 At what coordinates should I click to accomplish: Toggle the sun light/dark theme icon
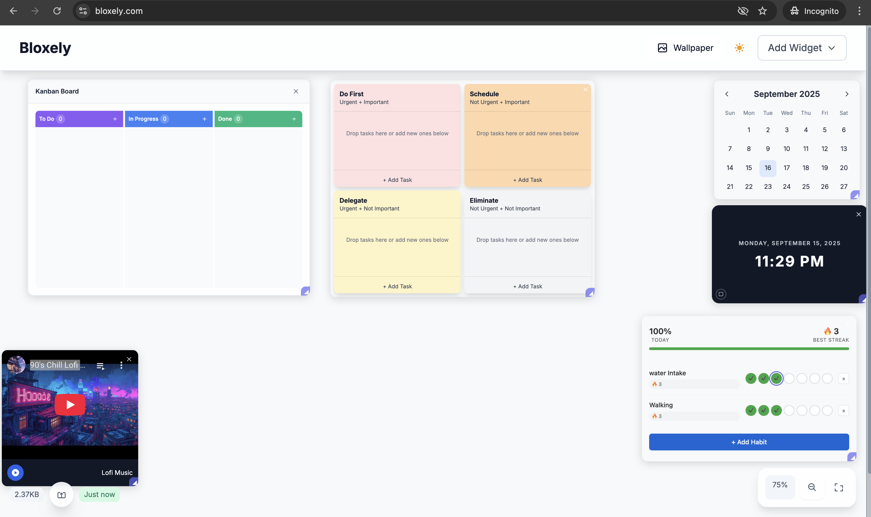pos(739,48)
